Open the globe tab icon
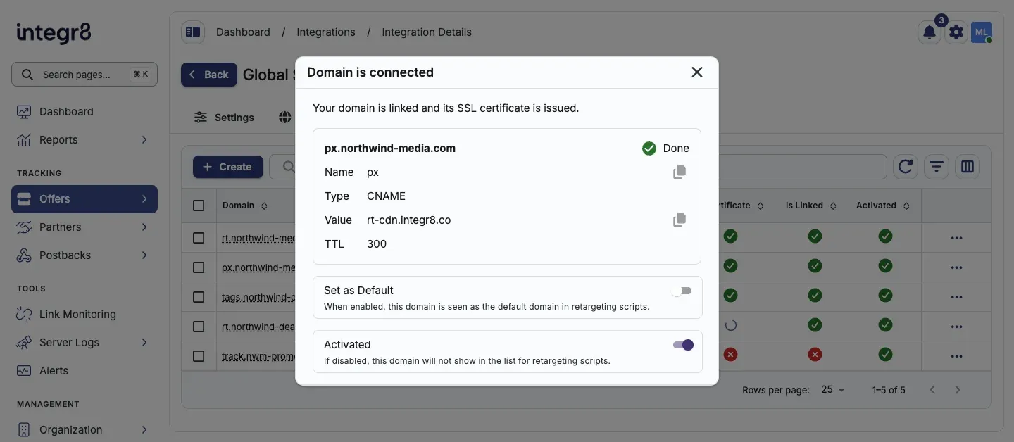 coord(285,118)
